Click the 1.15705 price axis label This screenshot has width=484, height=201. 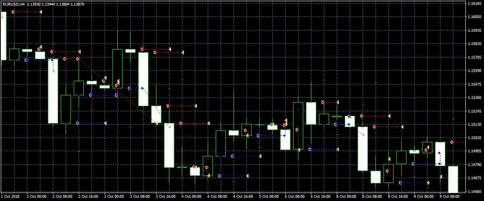(475, 57)
